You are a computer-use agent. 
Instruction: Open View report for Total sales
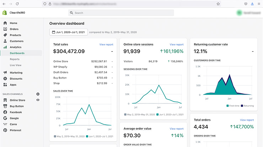(x=106, y=45)
